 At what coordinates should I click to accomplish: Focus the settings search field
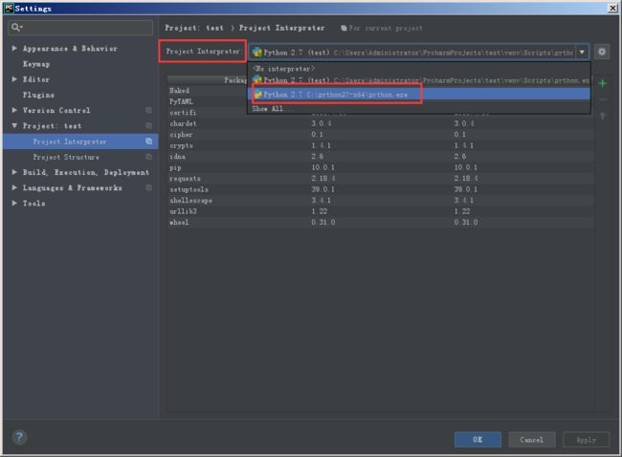click(x=80, y=28)
